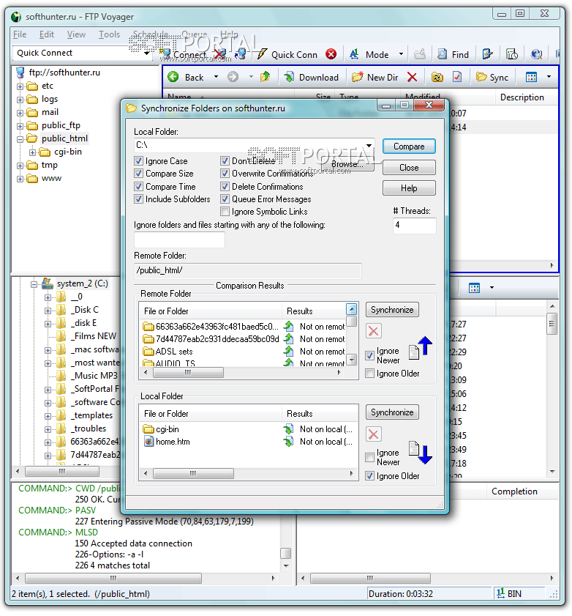Click the edit document icon after Find

tap(487, 53)
